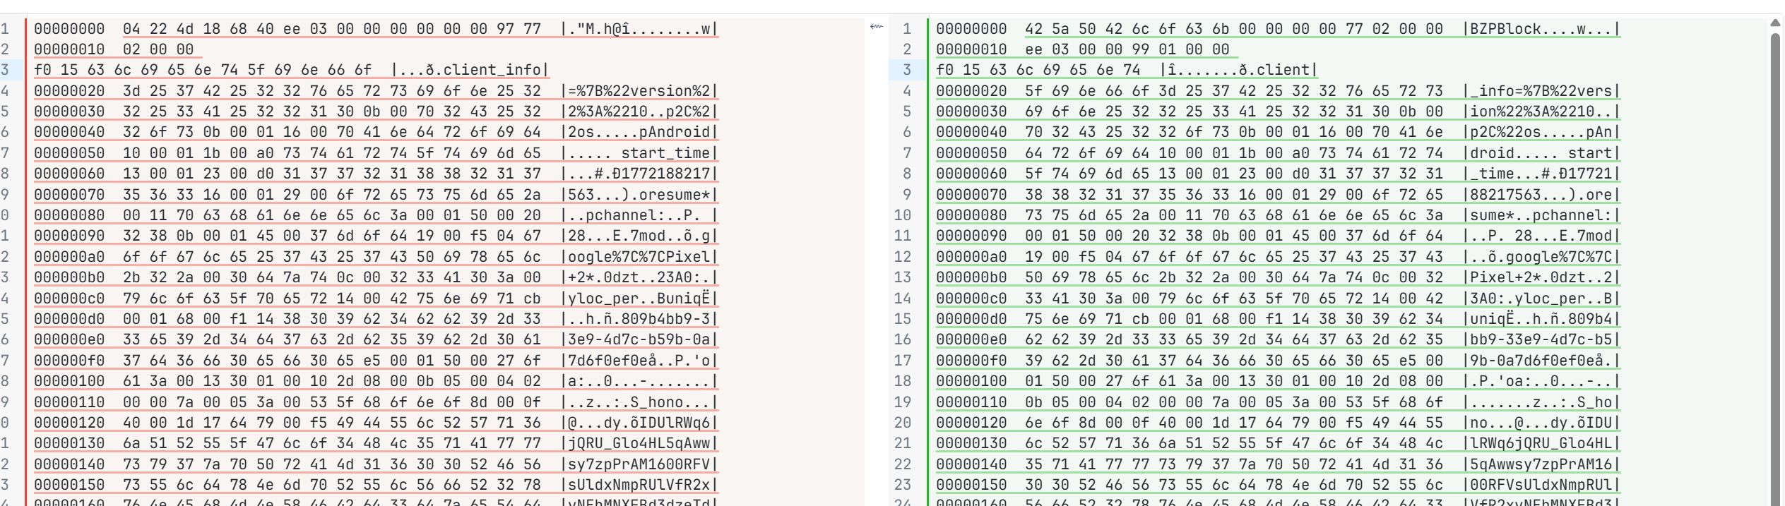Click line number 10 in right pane
The image size is (1785, 506).
903,215
